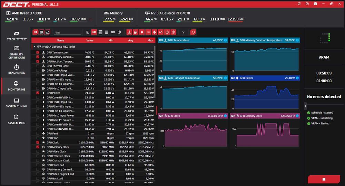Uncheck the GPU Hot Spot Temperature checkbox

tap(38, 61)
